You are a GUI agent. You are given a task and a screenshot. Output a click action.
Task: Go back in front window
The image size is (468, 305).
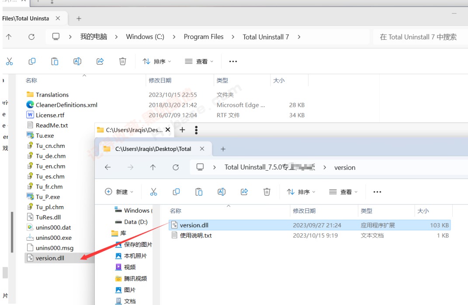pos(108,167)
